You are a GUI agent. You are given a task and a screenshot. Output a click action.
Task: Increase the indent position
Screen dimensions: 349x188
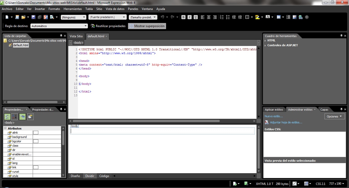point(240,17)
